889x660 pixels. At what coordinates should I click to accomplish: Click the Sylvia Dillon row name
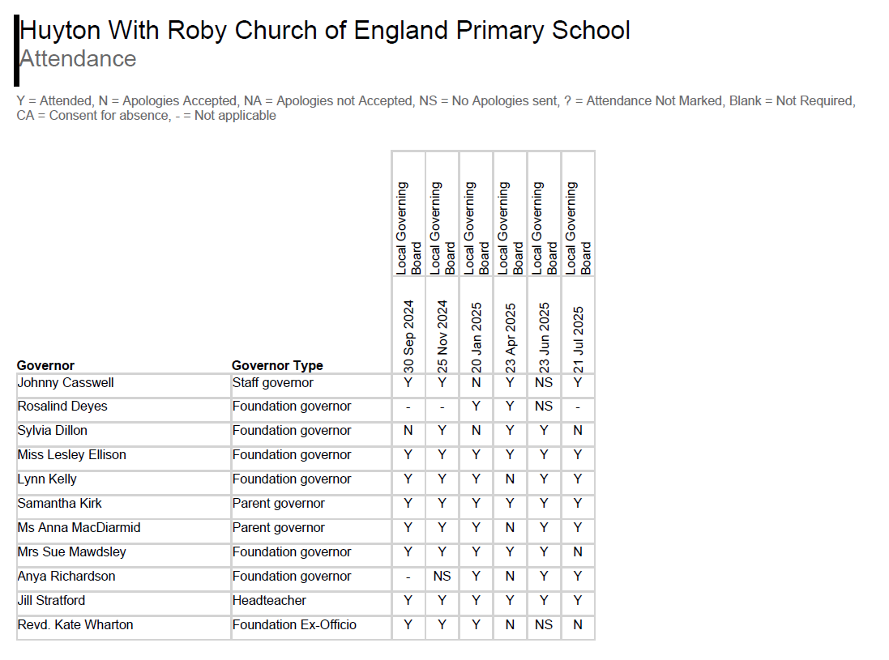(53, 431)
